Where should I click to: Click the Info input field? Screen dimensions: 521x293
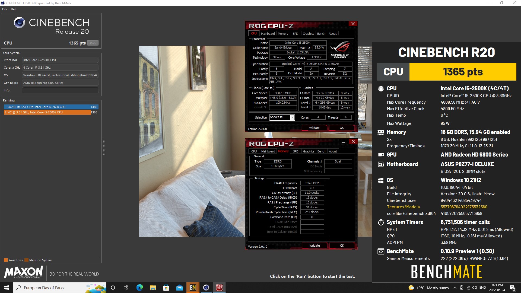60,90
